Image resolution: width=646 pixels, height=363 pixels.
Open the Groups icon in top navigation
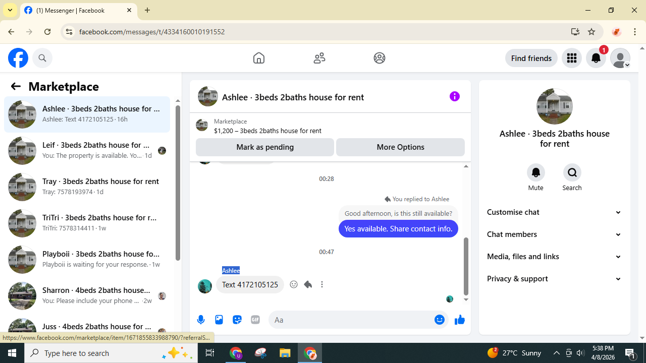tap(380, 58)
